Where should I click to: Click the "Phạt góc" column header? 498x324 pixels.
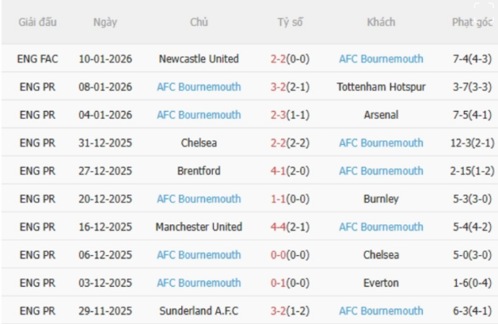pyautogui.click(x=472, y=23)
